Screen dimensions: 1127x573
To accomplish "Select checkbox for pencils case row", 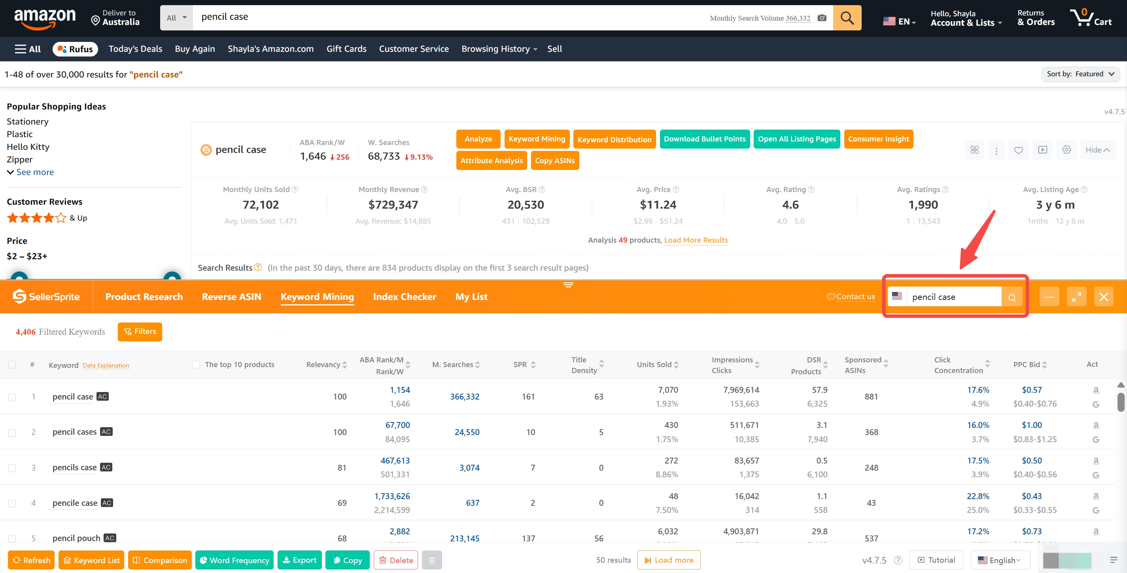I will (x=12, y=467).
